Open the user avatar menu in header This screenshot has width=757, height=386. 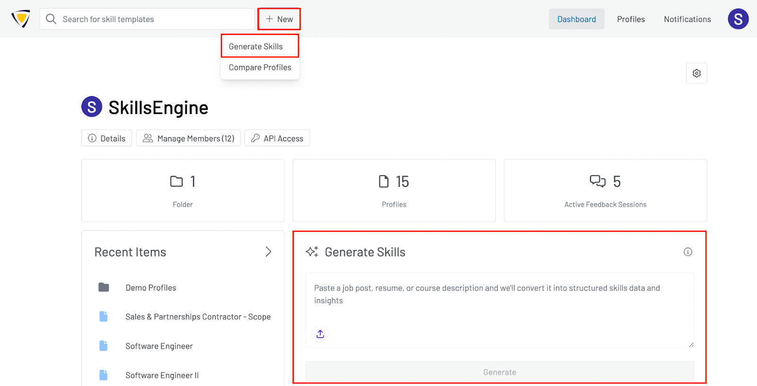(x=738, y=19)
